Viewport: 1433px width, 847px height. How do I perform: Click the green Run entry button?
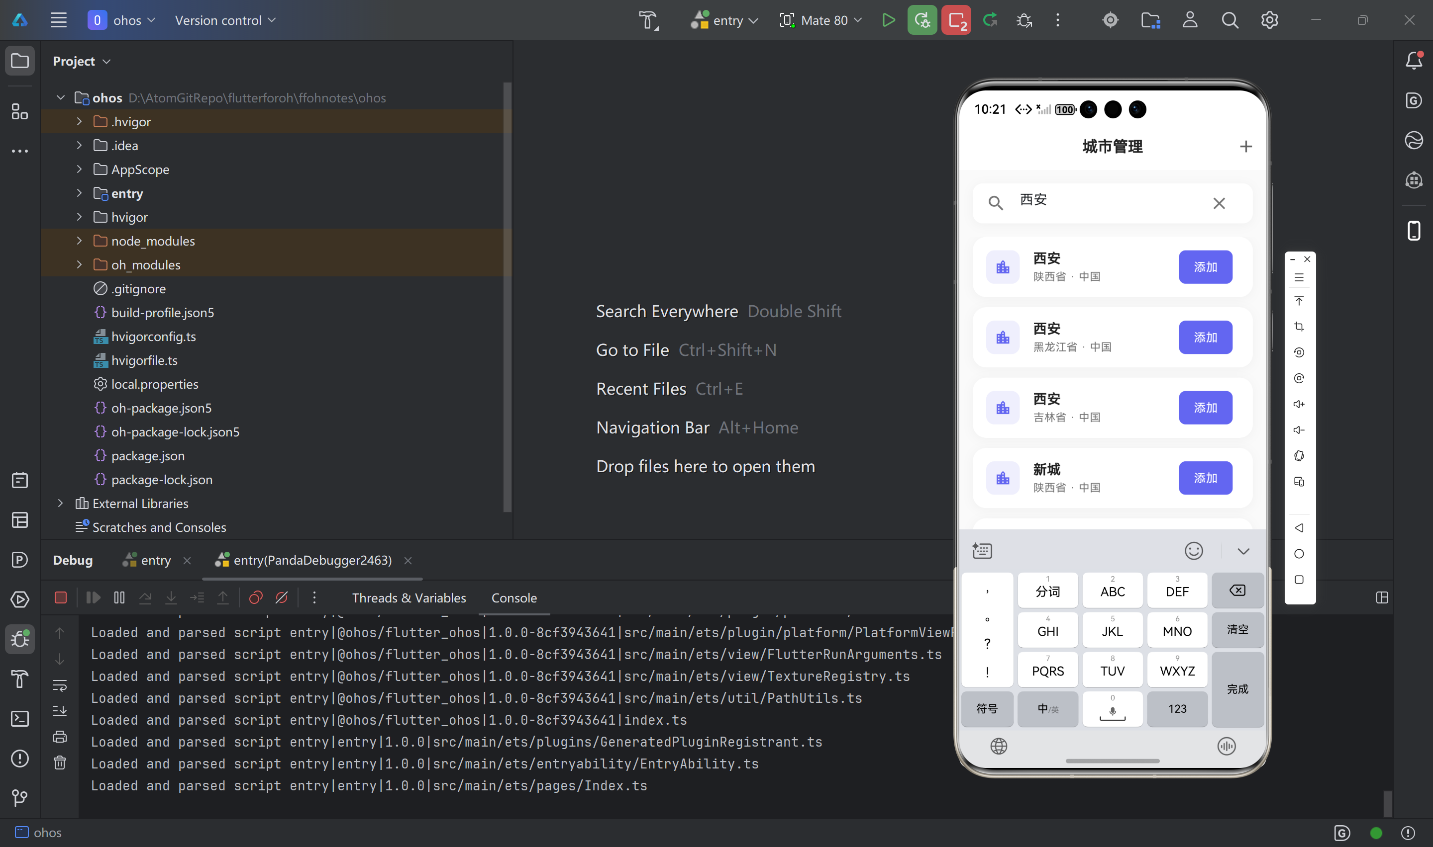pos(888,20)
